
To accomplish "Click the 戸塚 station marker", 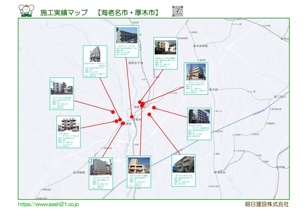I will 278,167.
